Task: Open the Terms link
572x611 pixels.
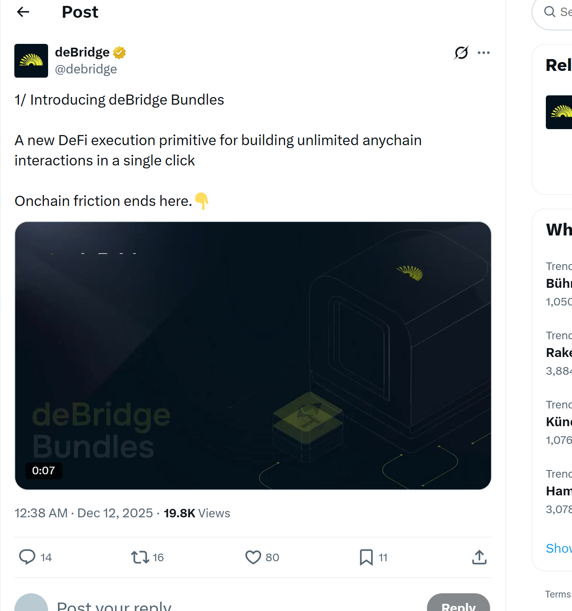Action: 557,594
